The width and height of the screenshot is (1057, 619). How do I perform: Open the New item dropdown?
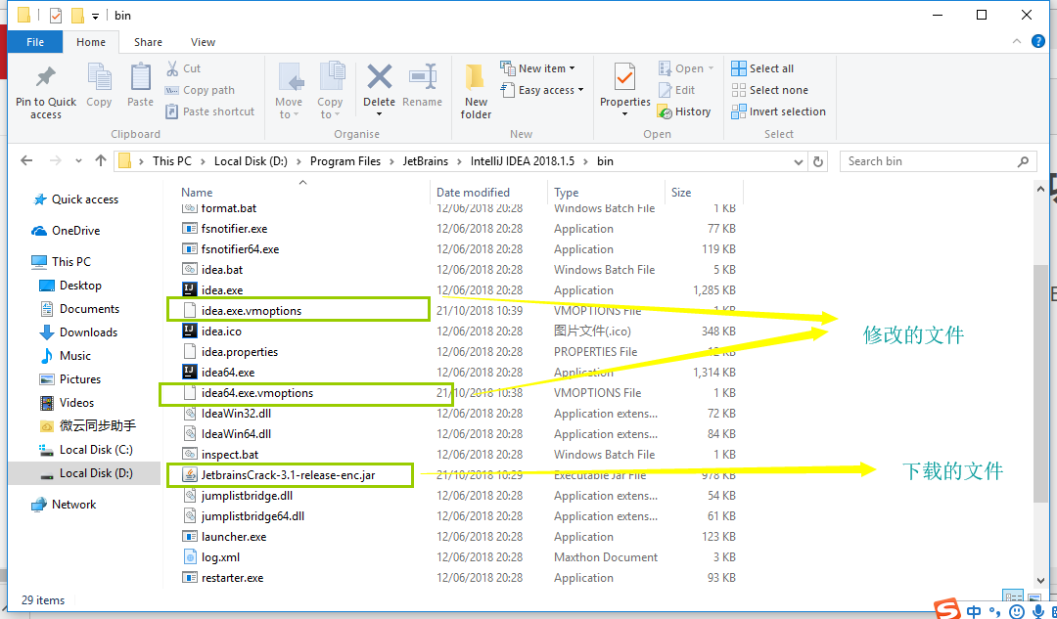(538, 68)
